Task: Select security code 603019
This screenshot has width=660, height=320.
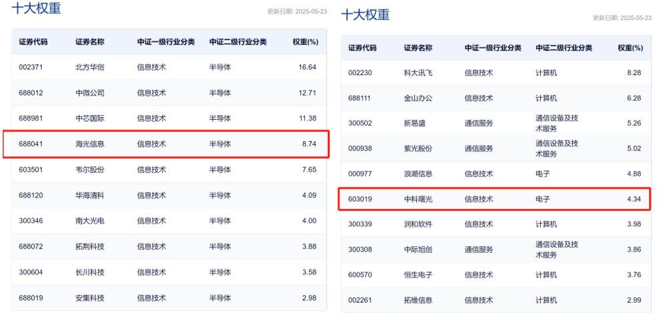Action: tap(360, 199)
